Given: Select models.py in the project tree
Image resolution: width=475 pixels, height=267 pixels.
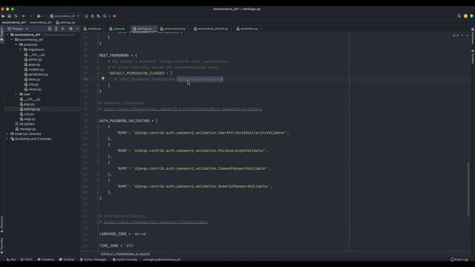Looking at the screenshot, I should (34, 69).
